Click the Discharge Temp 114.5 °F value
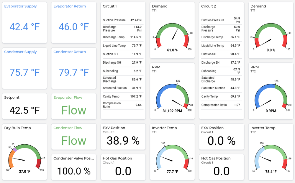The image size is (295, 183). tap(136, 37)
